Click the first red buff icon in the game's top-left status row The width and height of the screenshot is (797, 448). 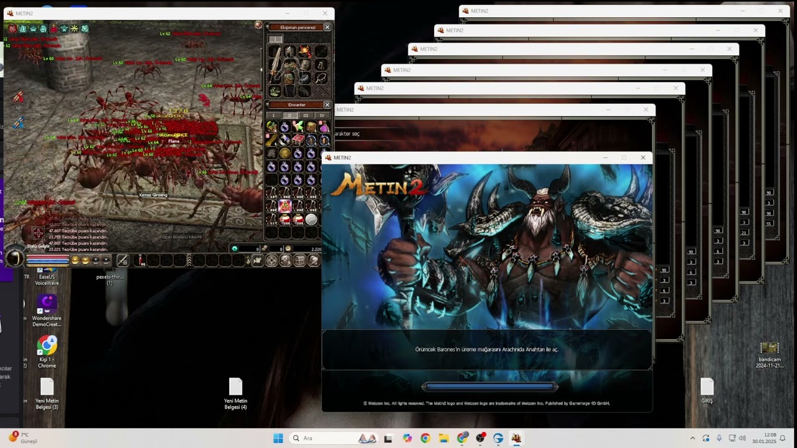point(12,29)
